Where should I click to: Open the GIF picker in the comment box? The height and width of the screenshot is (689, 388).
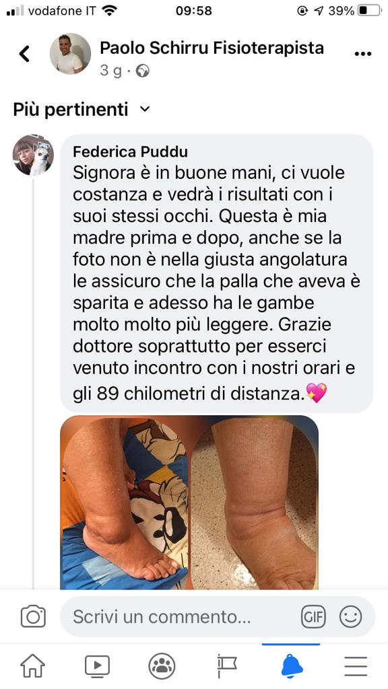(x=313, y=616)
